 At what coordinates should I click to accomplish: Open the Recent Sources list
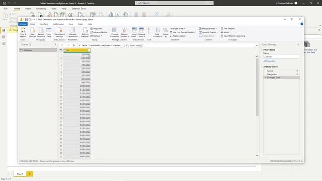click(x=41, y=32)
